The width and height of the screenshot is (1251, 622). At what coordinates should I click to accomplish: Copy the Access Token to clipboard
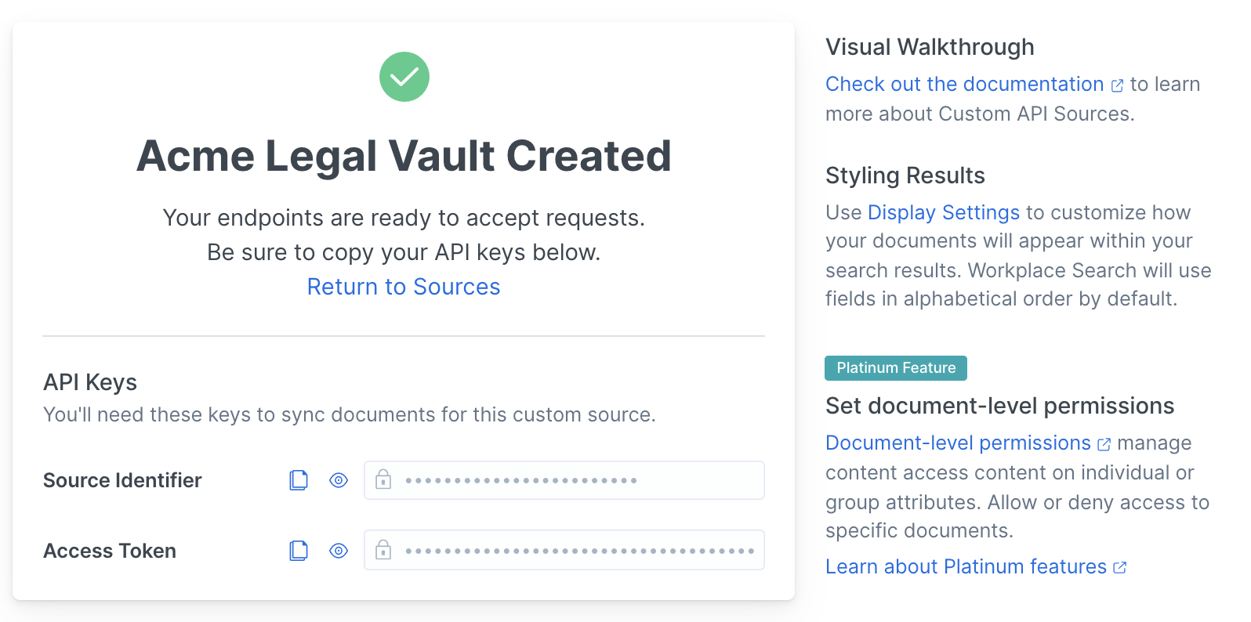(x=299, y=551)
